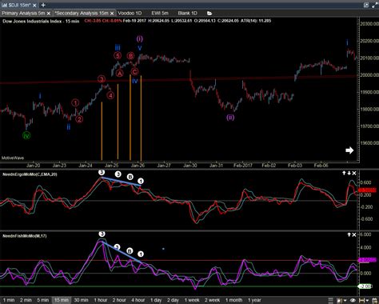Add a new chart tab with plus icon
The height and width of the screenshot is (304, 379).
pyautogui.click(x=43, y=5)
